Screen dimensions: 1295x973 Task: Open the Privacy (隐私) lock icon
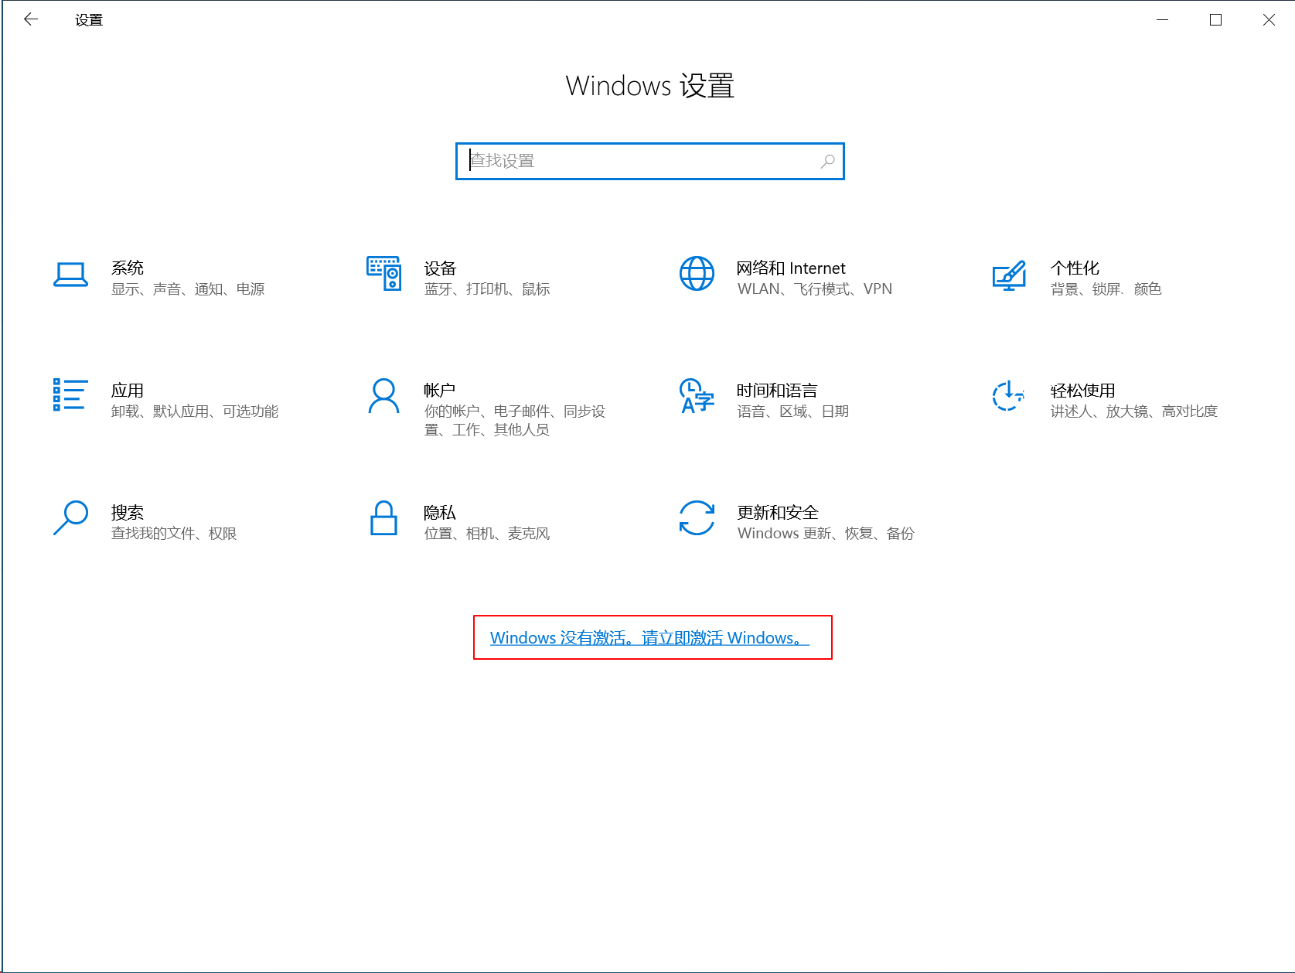[x=383, y=517]
